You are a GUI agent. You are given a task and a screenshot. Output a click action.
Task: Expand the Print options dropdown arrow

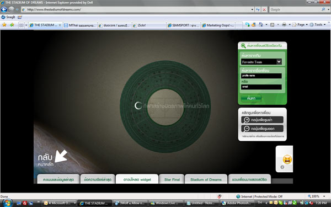click(x=290, y=25)
